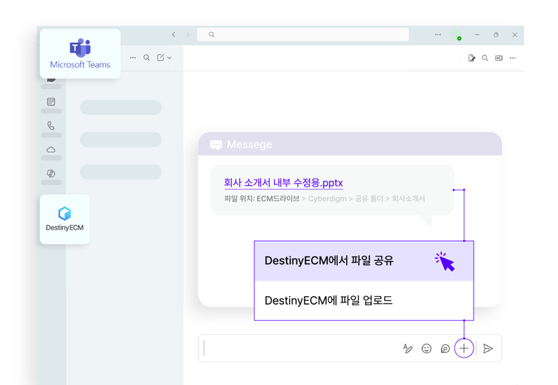Open OneDrive cloud icon in sidebar
The width and height of the screenshot is (558, 385).
(51, 149)
